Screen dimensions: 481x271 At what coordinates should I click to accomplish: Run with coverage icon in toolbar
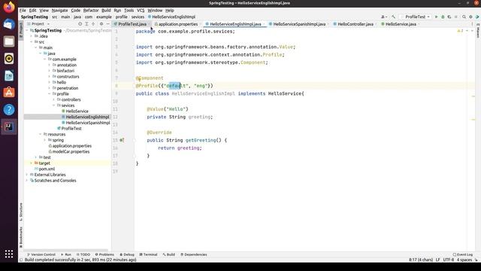tap(449, 17)
